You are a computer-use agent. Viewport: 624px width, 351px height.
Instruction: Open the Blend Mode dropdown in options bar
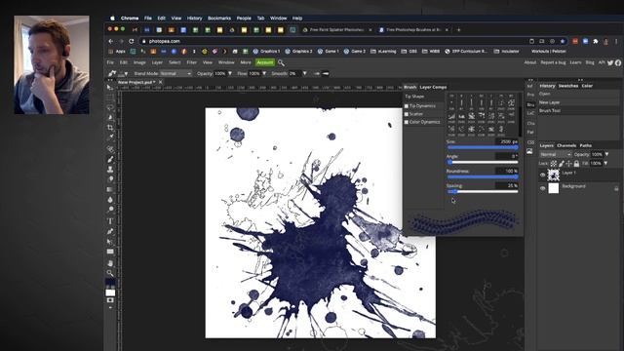click(175, 74)
